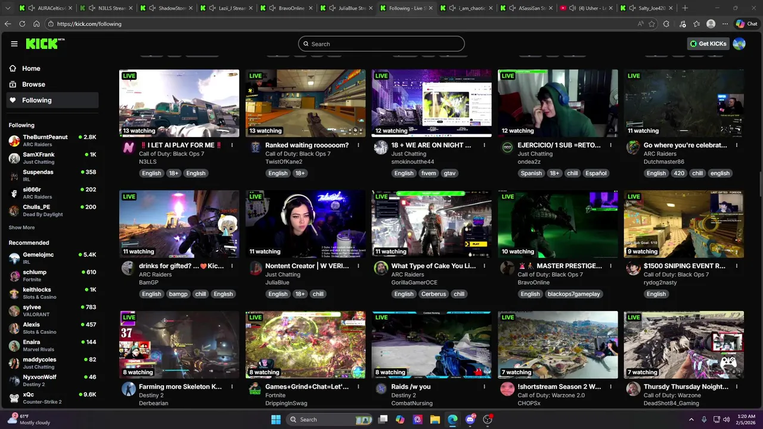763x429 pixels.
Task: Open the Windows Start menu
Action: [275, 419]
